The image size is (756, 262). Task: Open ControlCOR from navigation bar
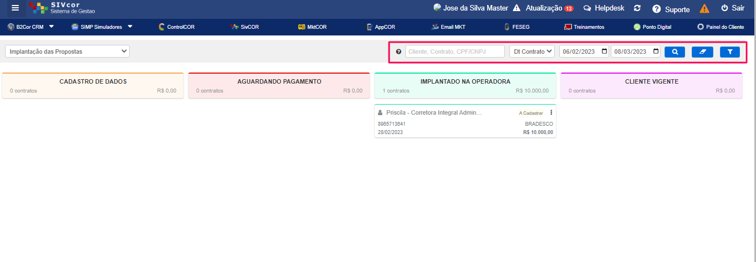point(172,27)
